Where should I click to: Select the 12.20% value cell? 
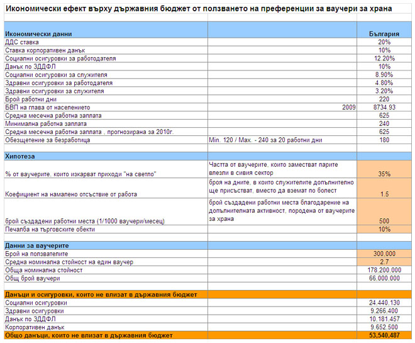point(384,59)
